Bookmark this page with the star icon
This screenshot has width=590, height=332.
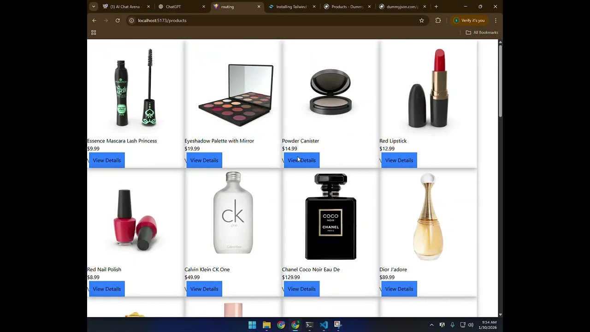coord(421,20)
